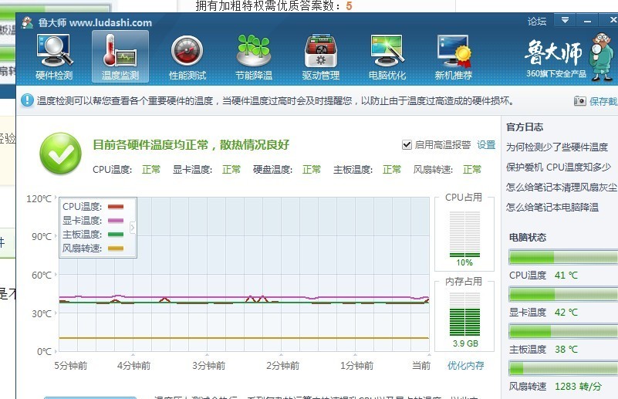
Task: Open the 设置 alarm settings link
Action: (x=486, y=145)
